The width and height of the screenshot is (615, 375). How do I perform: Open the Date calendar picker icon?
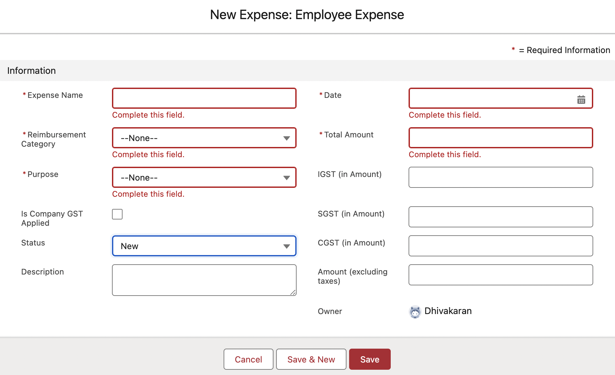(581, 100)
